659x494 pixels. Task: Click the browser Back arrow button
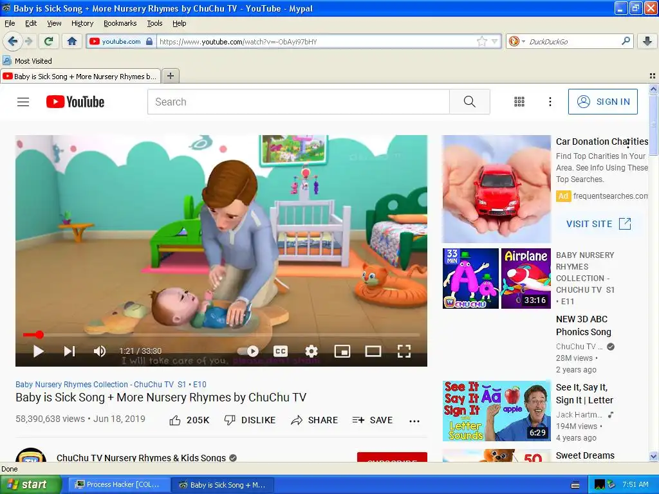(13, 41)
